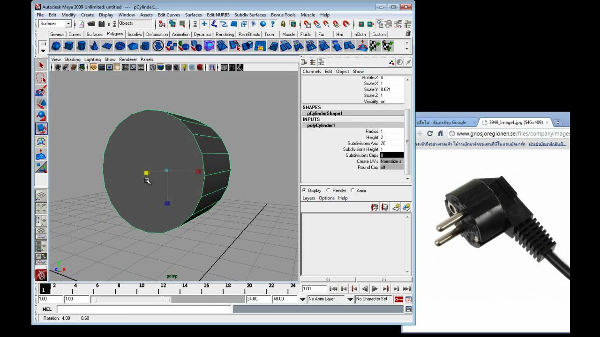Go to start of playback range
600x337 pixels.
(x=333, y=289)
